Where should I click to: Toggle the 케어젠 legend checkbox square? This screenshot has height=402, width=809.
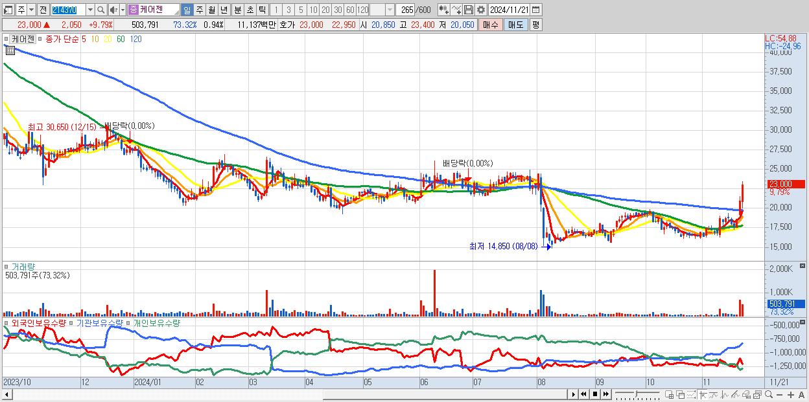[x=8, y=39]
